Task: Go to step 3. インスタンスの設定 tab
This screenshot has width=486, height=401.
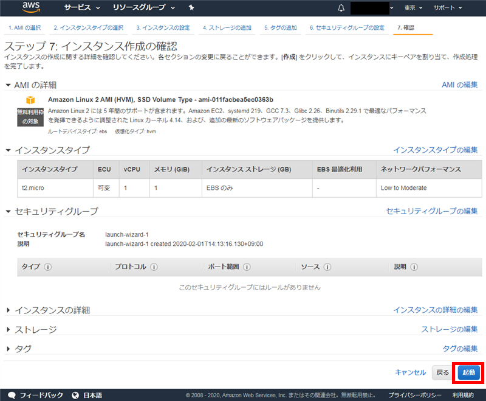Action: pyautogui.click(x=163, y=27)
